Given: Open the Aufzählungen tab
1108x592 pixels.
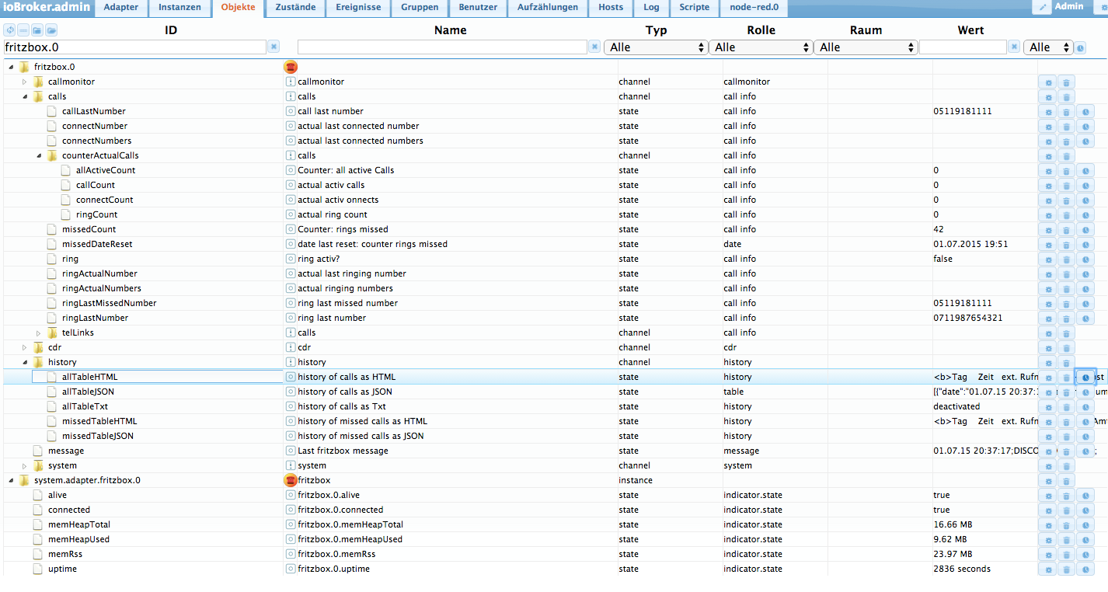Looking at the screenshot, I should [x=548, y=8].
